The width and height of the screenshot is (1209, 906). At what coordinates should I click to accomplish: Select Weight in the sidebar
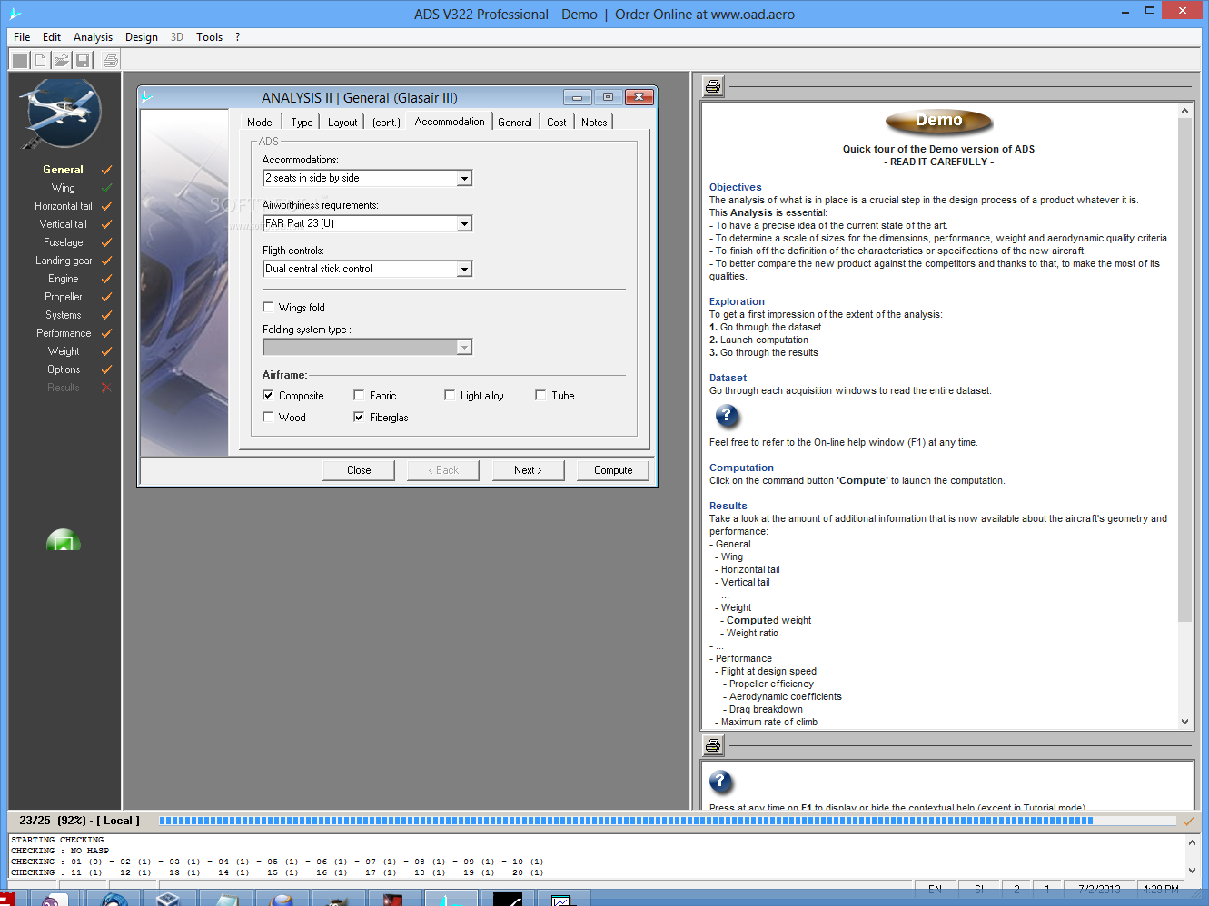click(64, 351)
